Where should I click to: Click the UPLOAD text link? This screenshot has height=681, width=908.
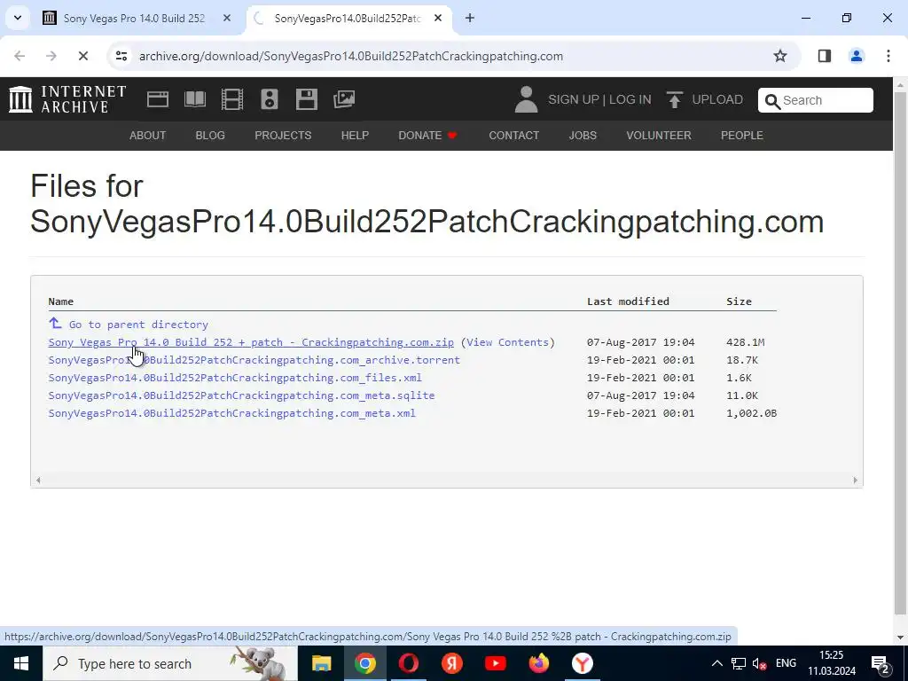coord(717,99)
